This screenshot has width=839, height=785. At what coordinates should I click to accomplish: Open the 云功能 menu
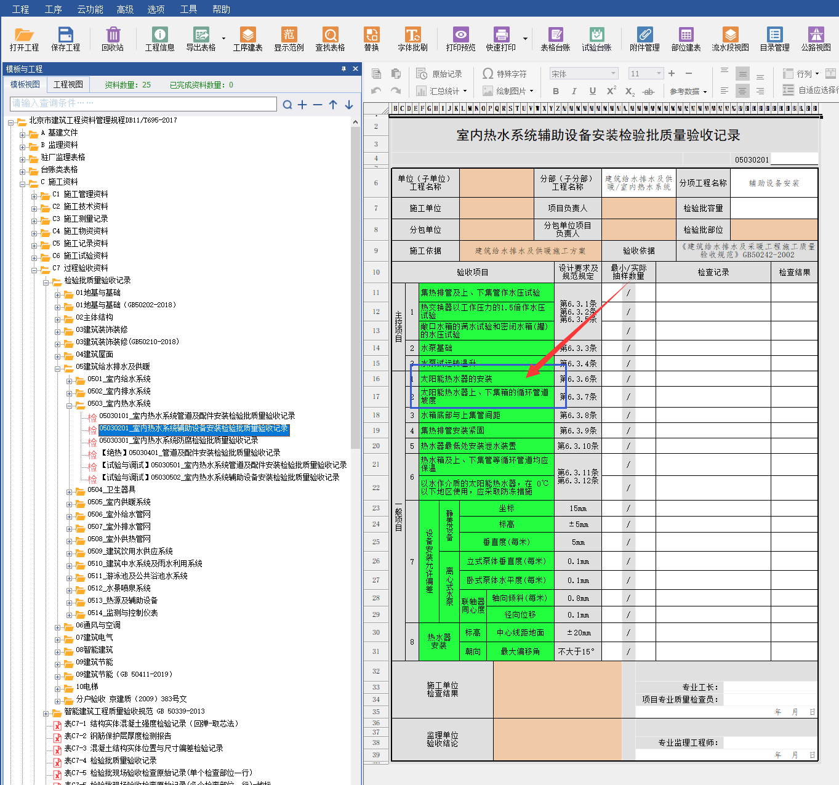click(90, 9)
